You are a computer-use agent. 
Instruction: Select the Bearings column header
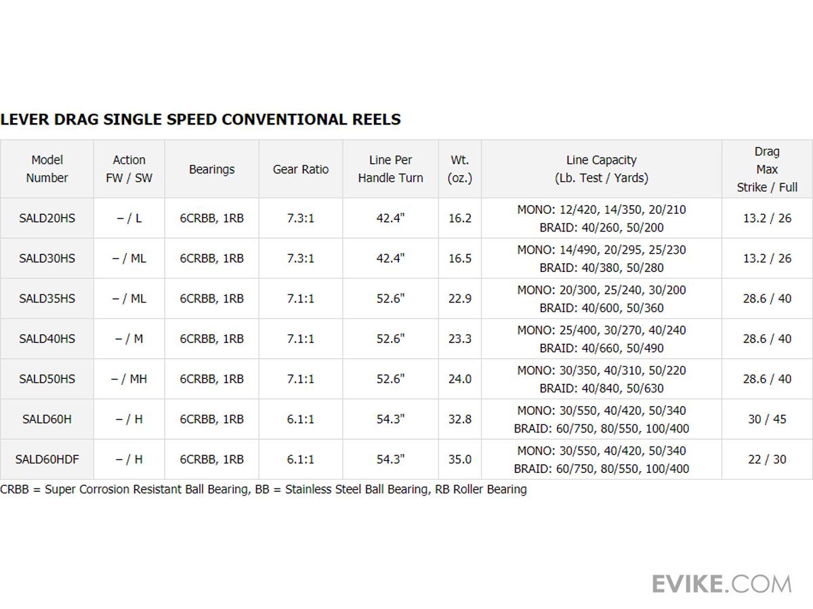click(x=211, y=169)
